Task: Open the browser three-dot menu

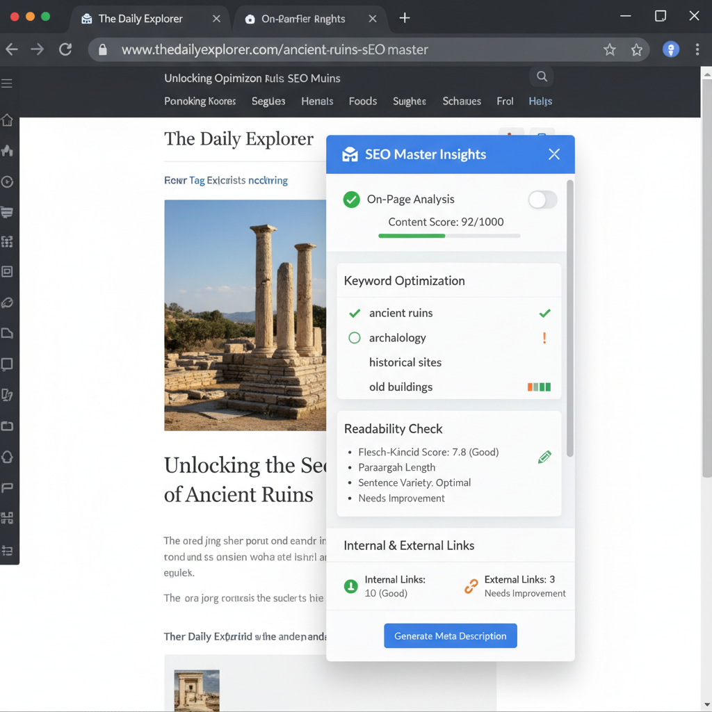Action: click(697, 49)
